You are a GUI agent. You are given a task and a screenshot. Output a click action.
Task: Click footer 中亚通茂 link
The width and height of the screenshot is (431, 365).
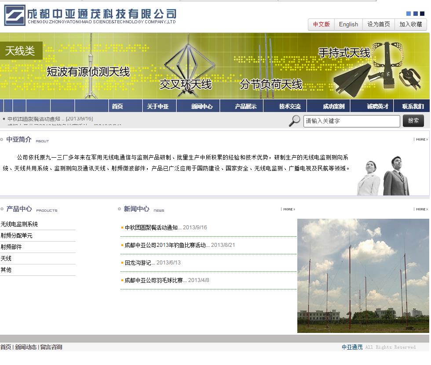(352, 347)
